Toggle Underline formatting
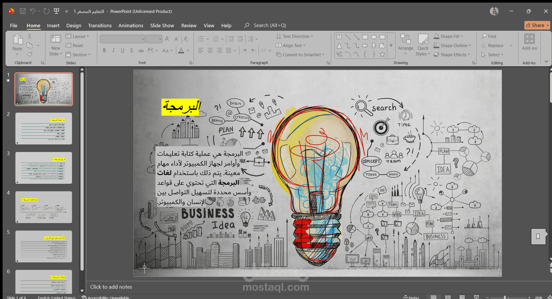 coord(122,51)
